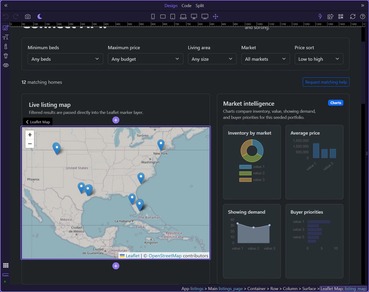This screenshot has width=369, height=292.
Task: Open the lightning actions icon
Action: 320,17
